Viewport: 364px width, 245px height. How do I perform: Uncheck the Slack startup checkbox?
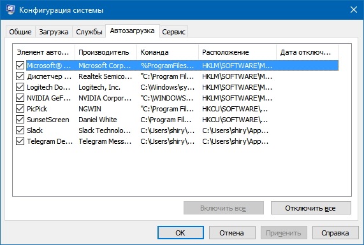[x=20, y=130]
